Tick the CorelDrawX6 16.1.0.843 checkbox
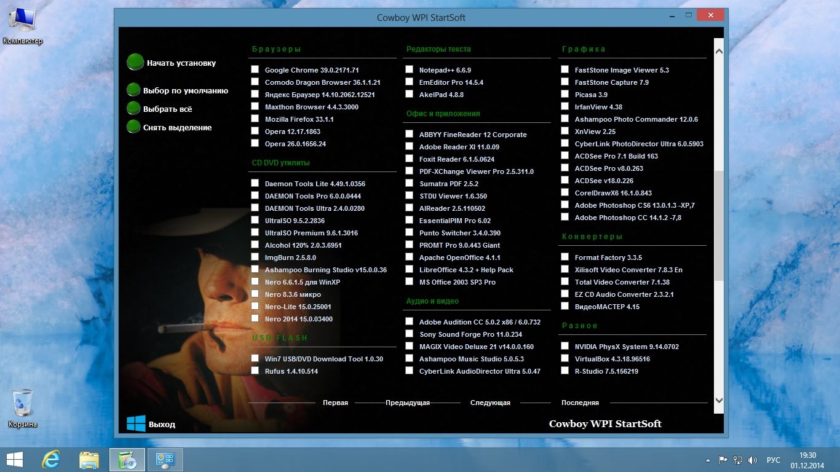Screen dimensions: 840x472 (x=565, y=192)
